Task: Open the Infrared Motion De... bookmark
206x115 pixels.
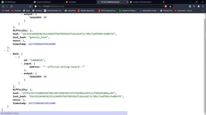Action: point(53,11)
